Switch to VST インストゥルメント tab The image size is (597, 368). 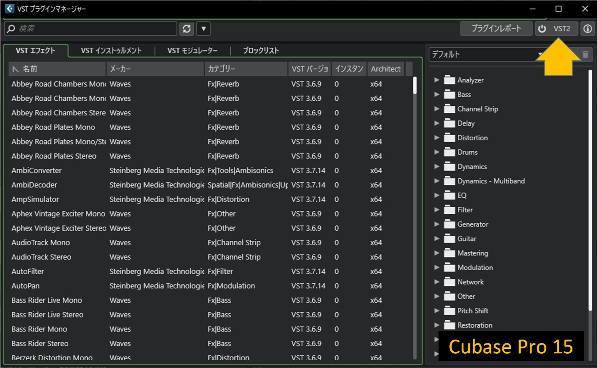pyautogui.click(x=111, y=51)
